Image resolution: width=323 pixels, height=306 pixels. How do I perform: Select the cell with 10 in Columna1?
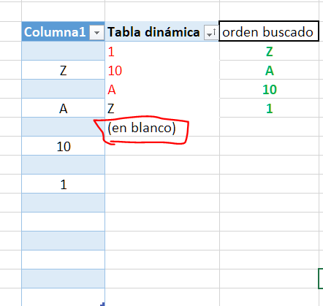click(63, 146)
